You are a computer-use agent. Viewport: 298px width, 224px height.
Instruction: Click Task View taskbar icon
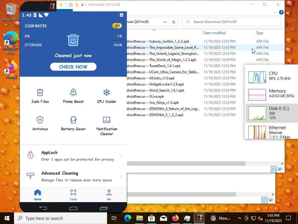(114, 218)
